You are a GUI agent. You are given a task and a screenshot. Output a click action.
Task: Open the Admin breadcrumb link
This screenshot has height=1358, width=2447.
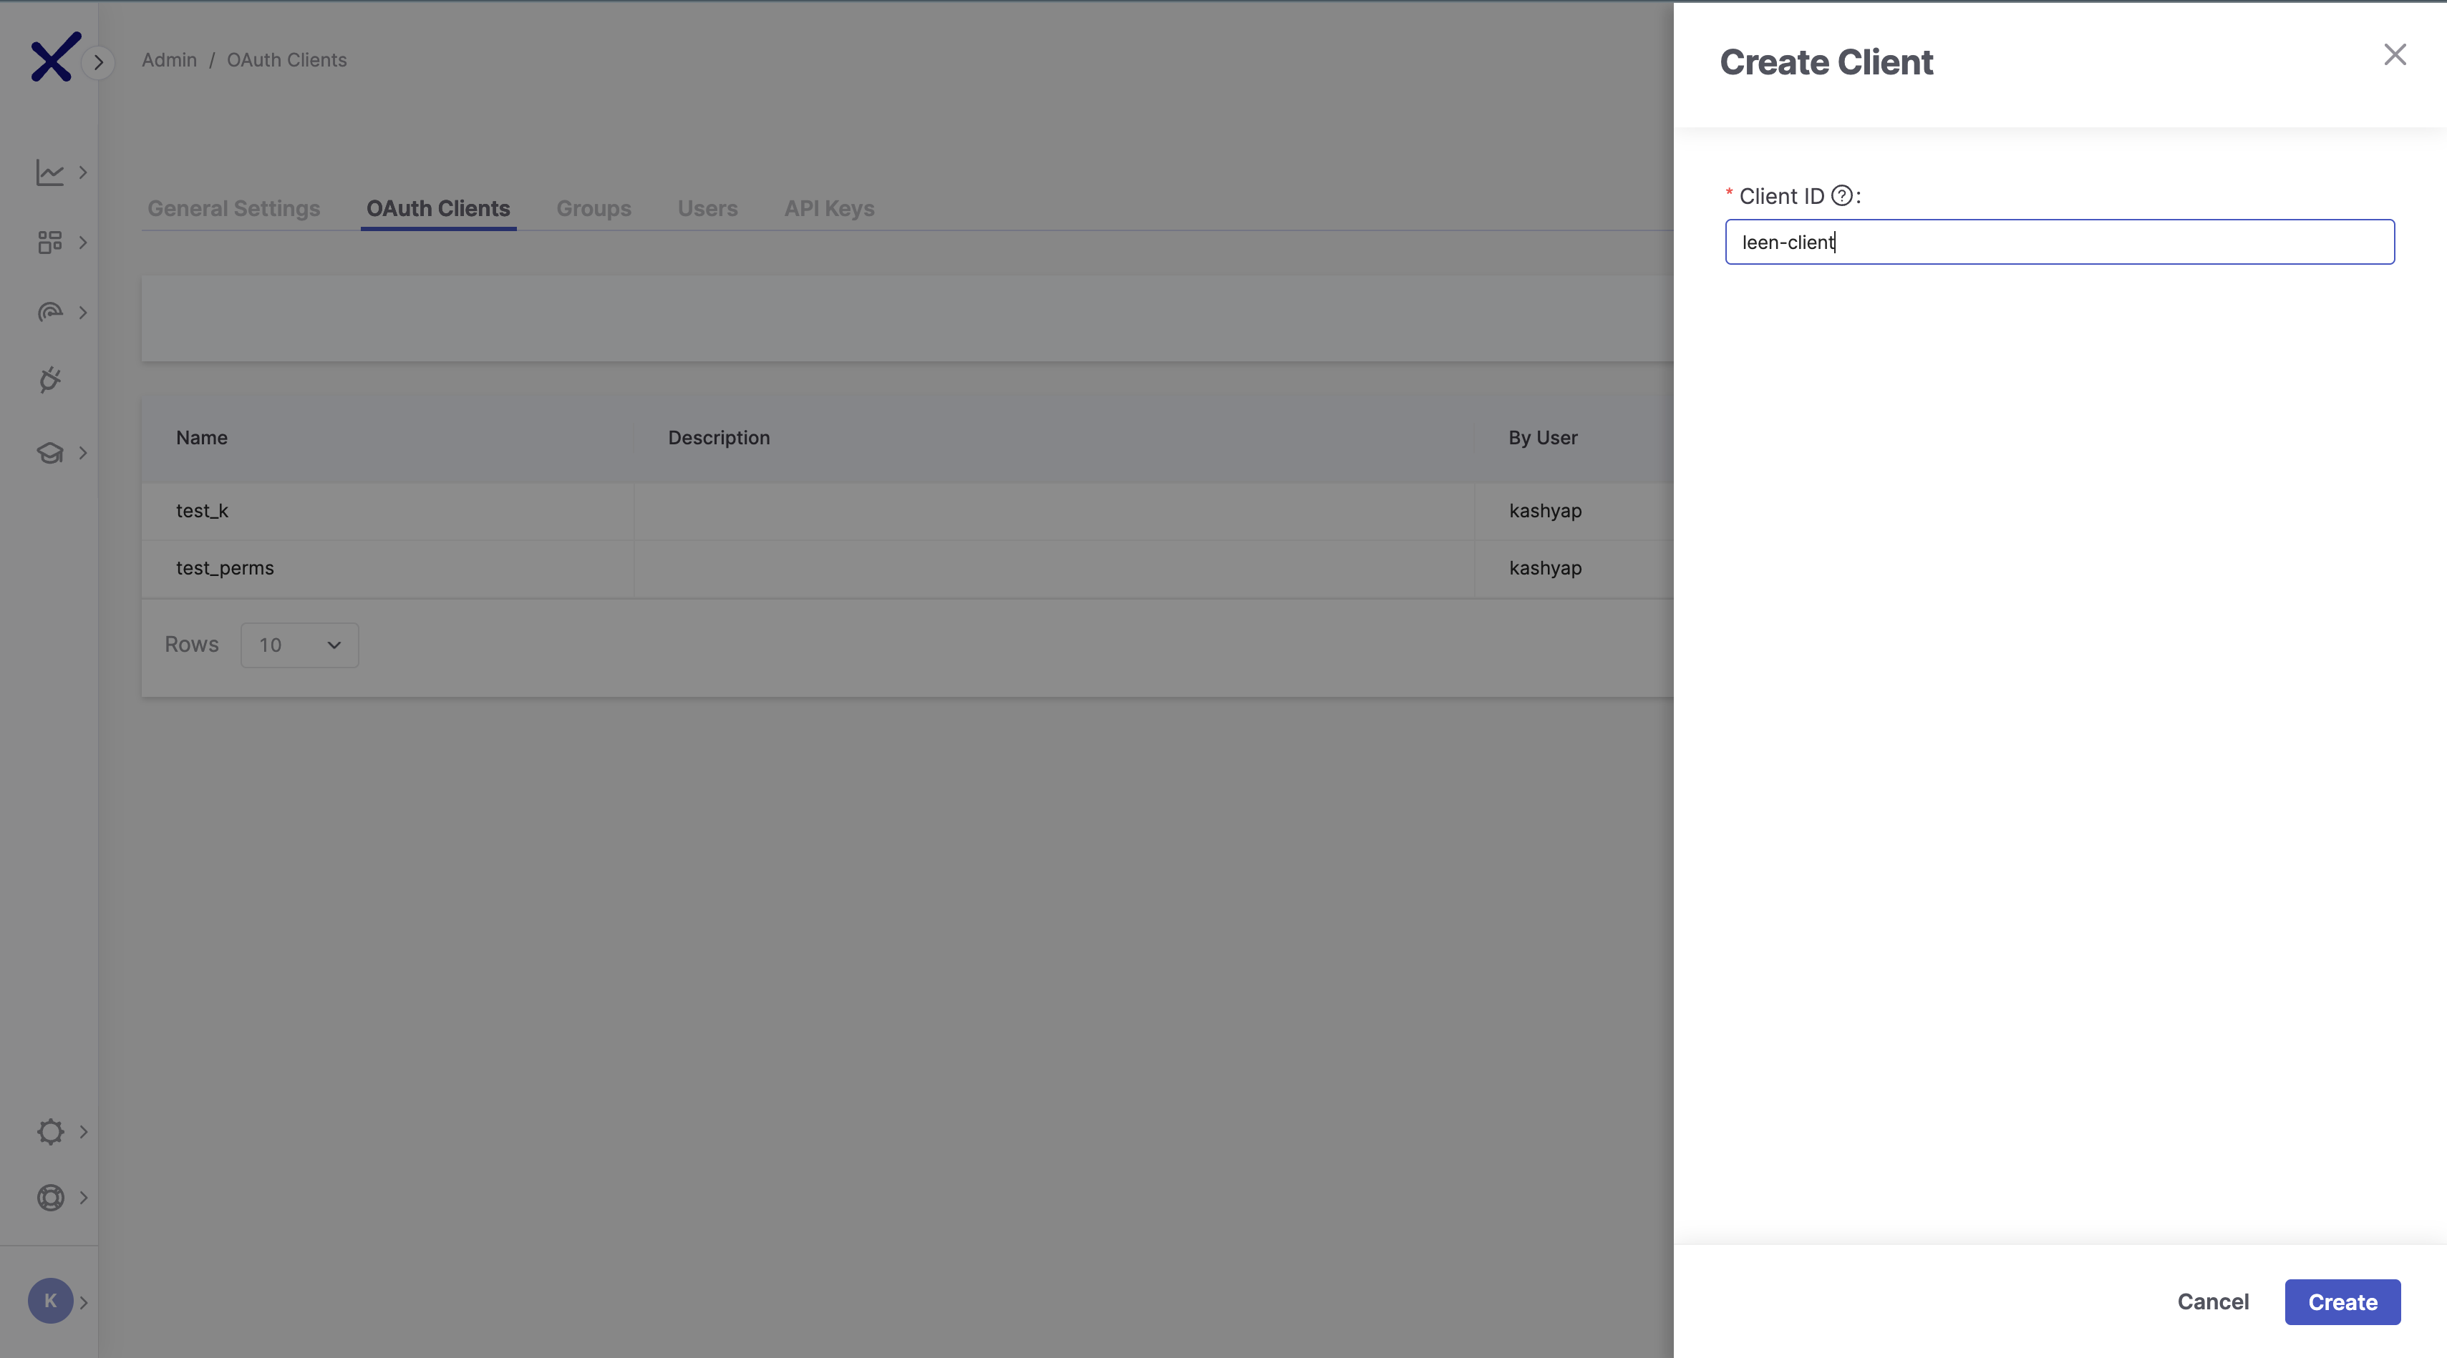click(x=169, y=59)
